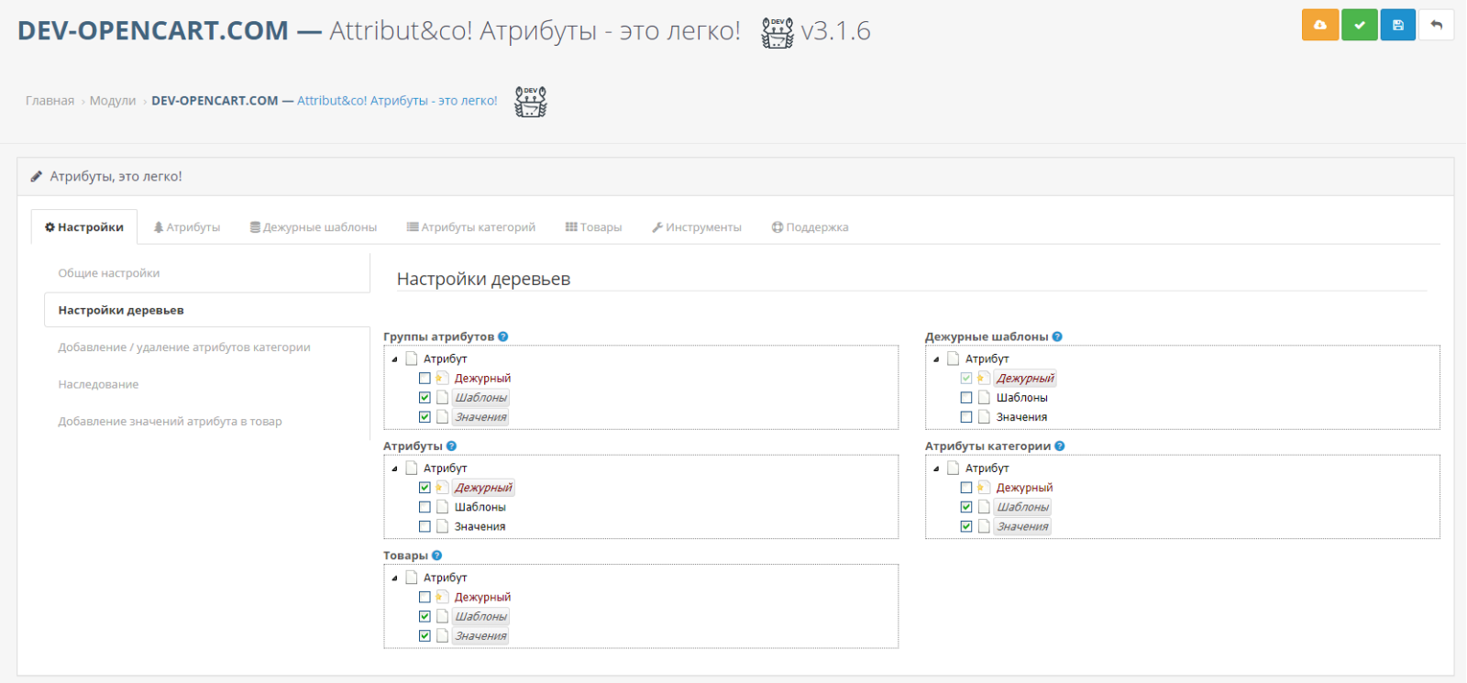Select the Настройки tab
Screen dimensions: 1467x683
84,227
